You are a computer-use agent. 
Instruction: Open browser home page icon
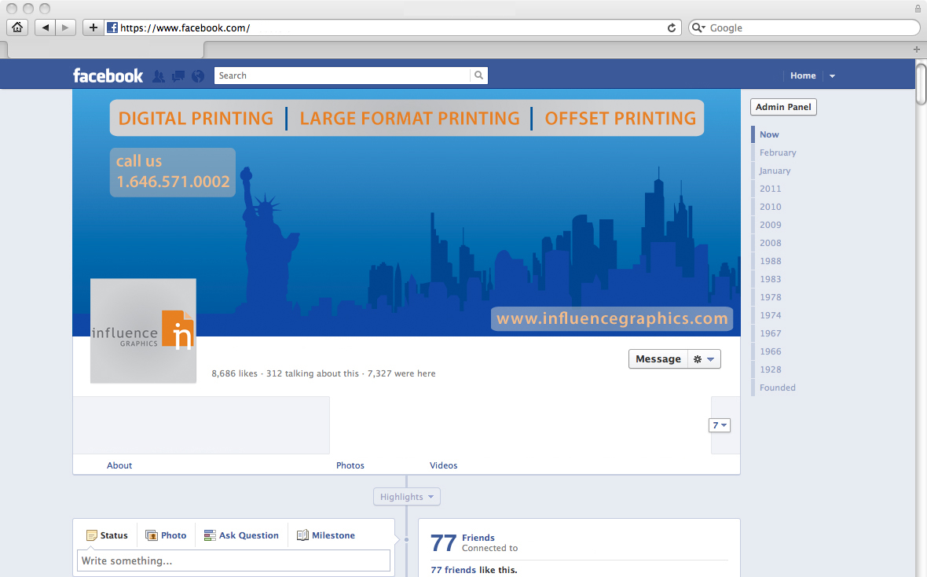(17, 28)
